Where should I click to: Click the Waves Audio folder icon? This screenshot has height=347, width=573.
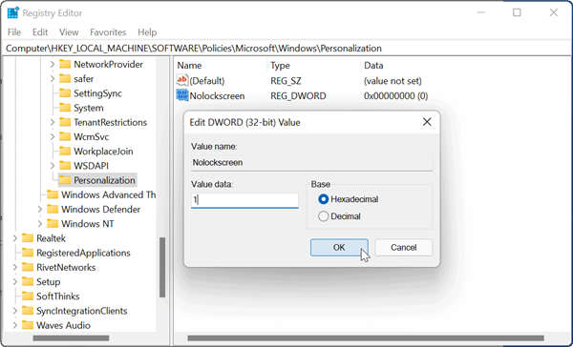[x=28, y=325]
